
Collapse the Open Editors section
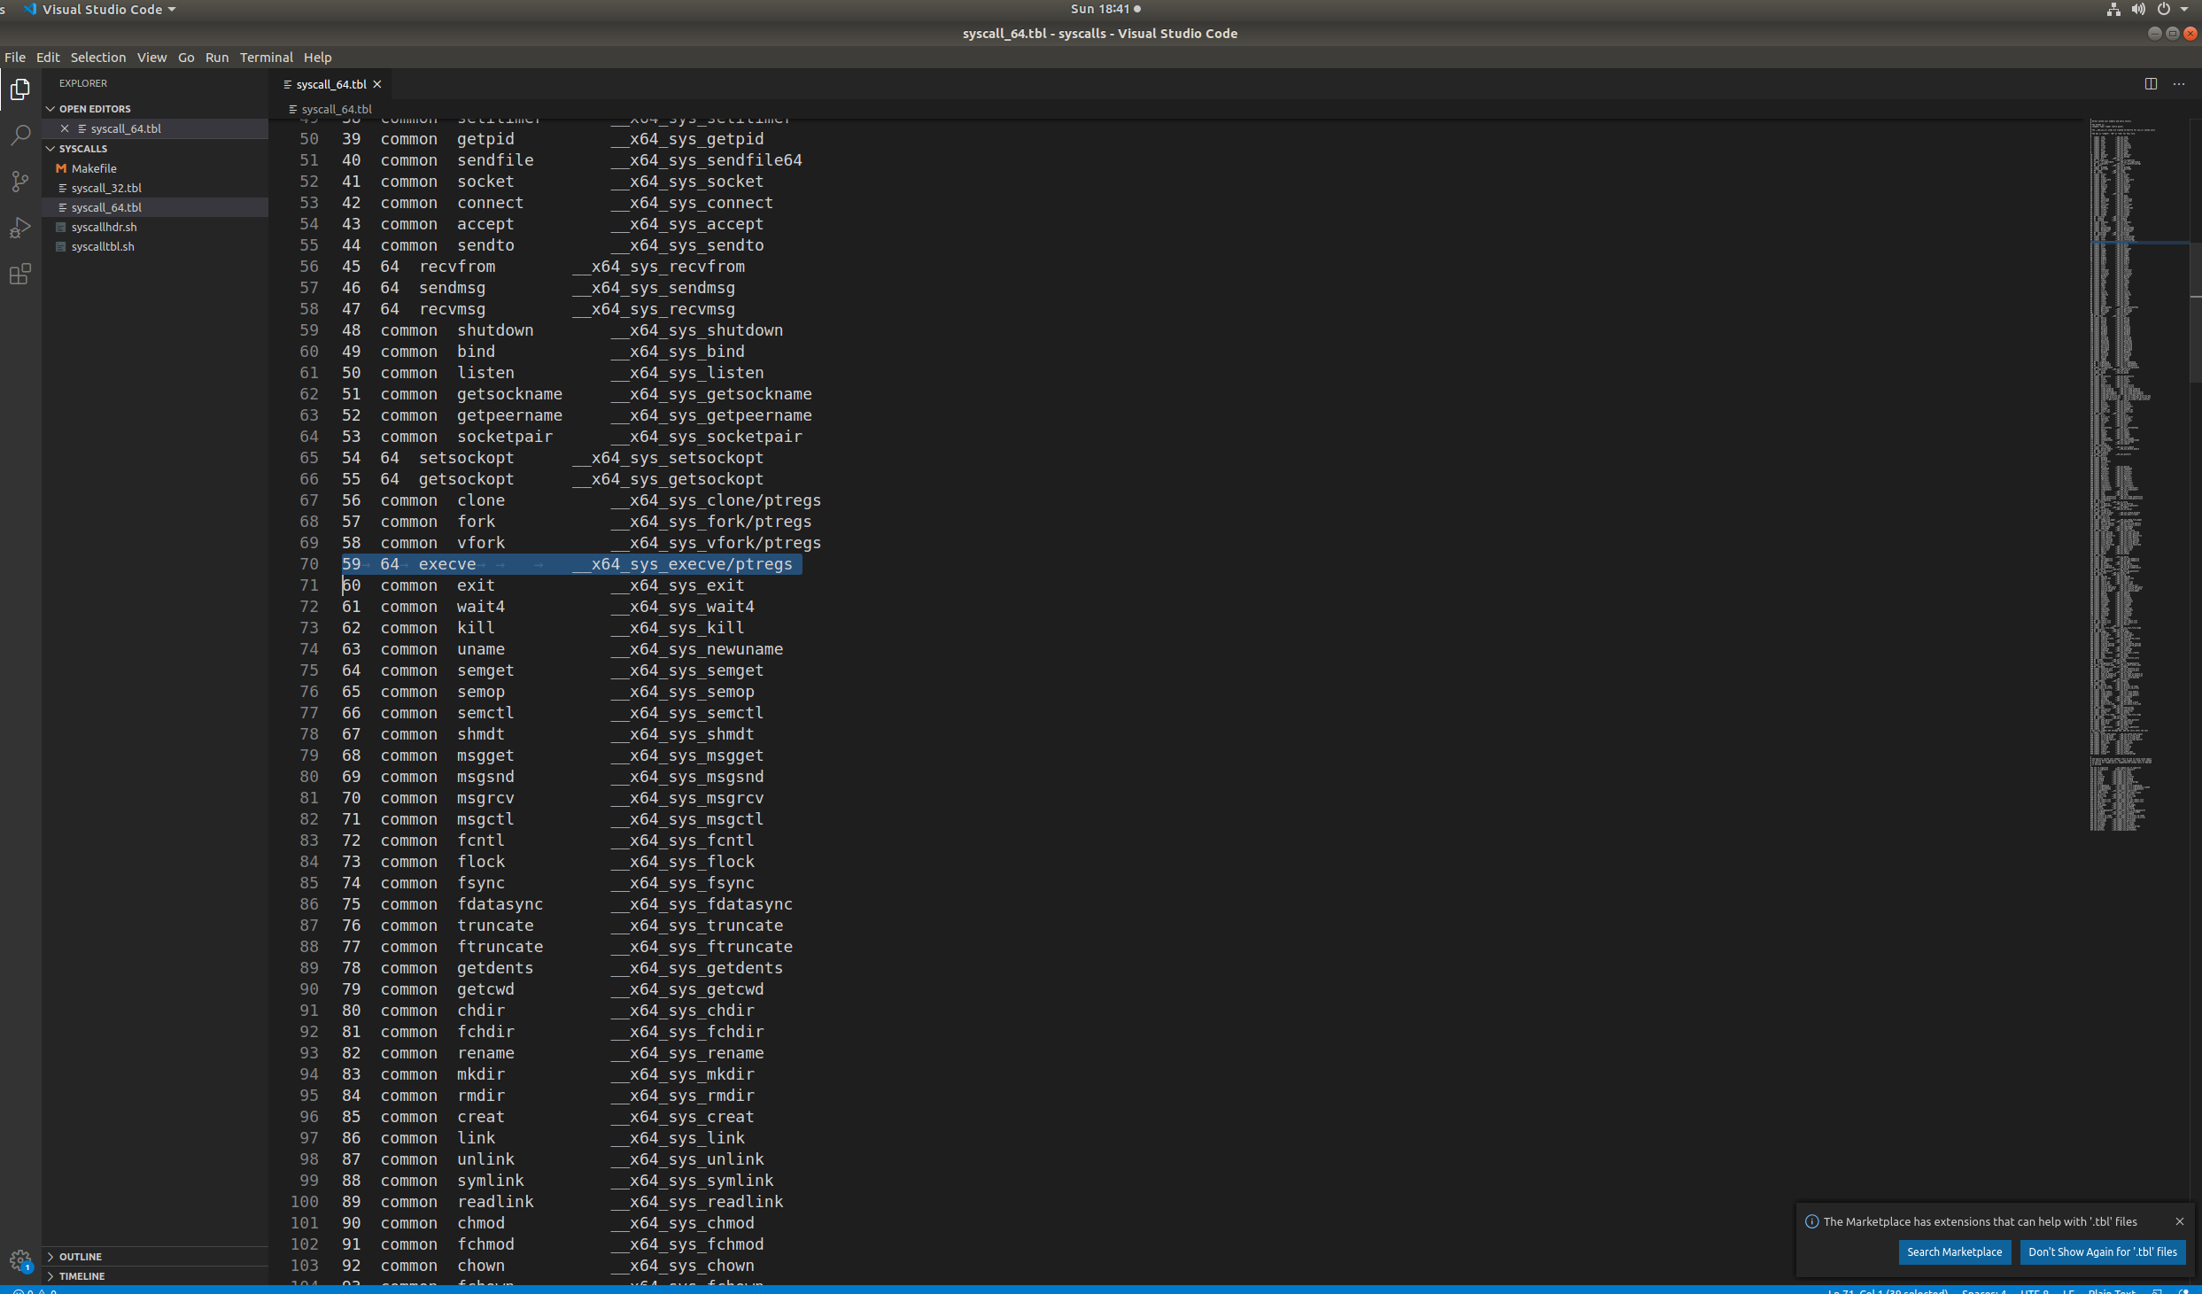(x=95, y=108)
